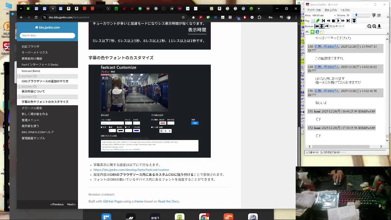Go back in the browser
This screenshot has width=391, height=220.
21,17
